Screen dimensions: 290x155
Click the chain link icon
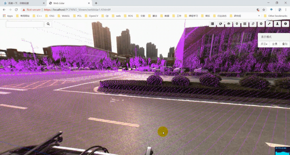click(253, 24)
